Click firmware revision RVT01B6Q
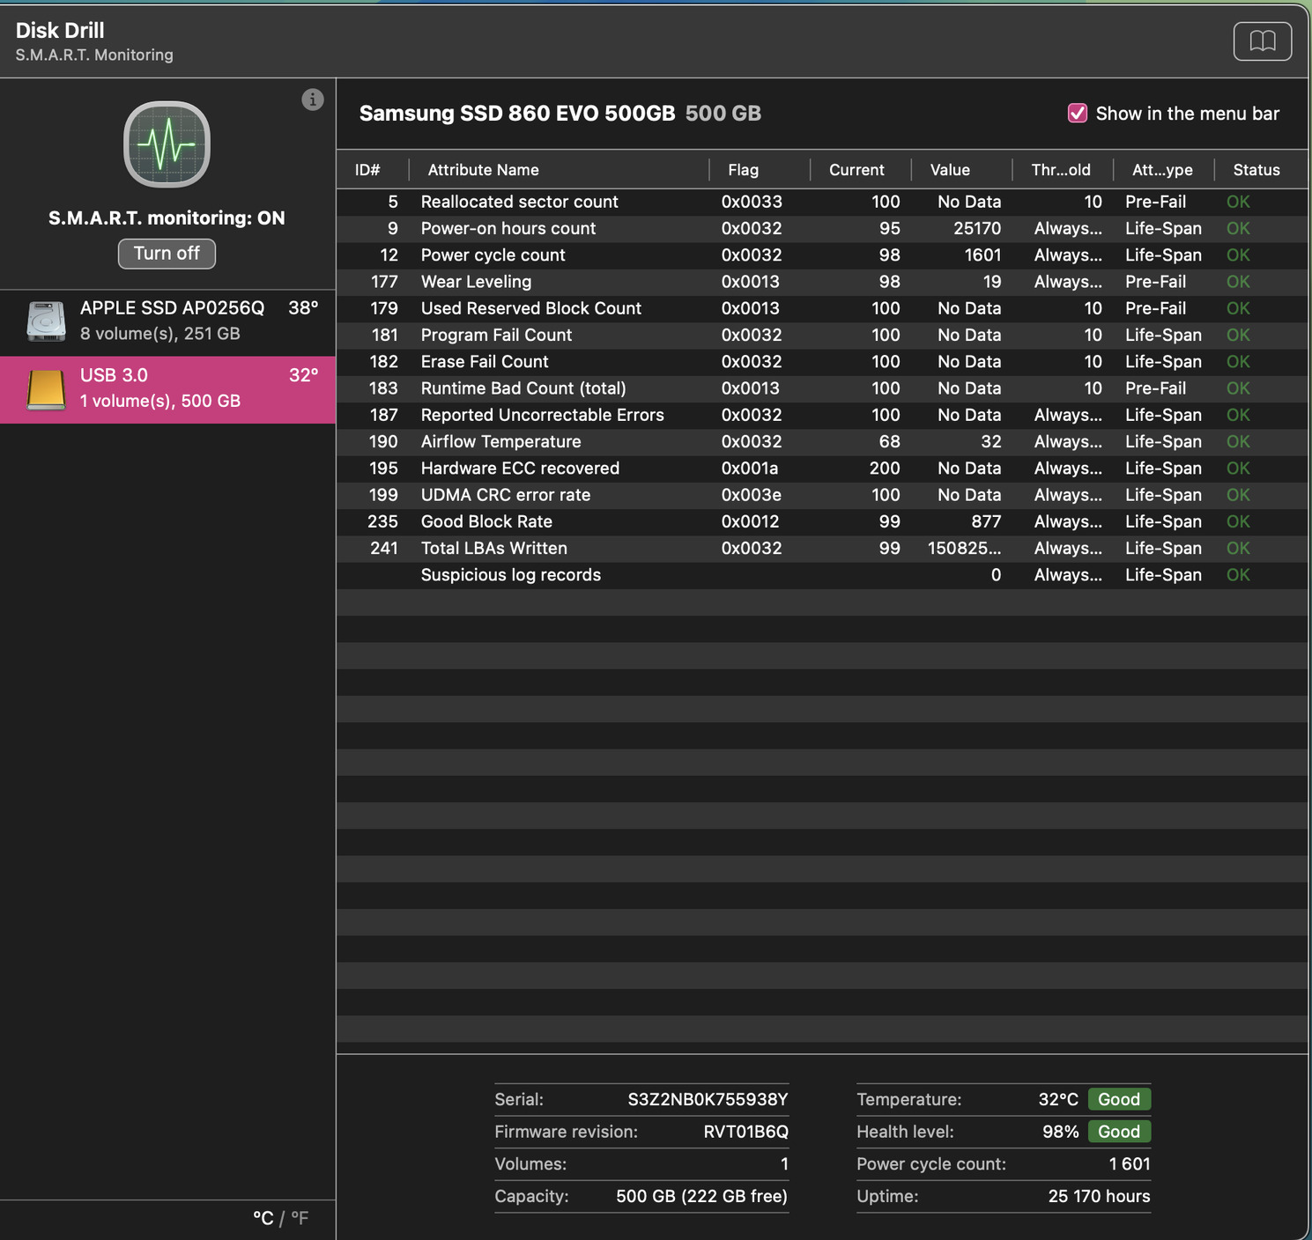Image resolution: width=1312 pixels, height=1240 pixels. pos(745,1132)
